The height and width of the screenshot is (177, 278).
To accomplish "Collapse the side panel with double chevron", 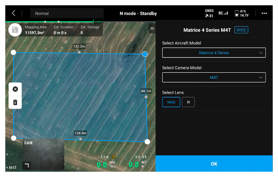I will [152, 29].
